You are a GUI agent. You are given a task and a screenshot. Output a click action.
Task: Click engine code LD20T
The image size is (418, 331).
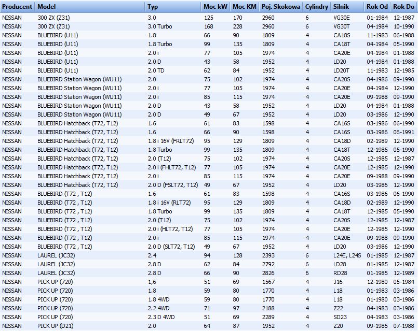pyautogui.click(x=341, y=70)
